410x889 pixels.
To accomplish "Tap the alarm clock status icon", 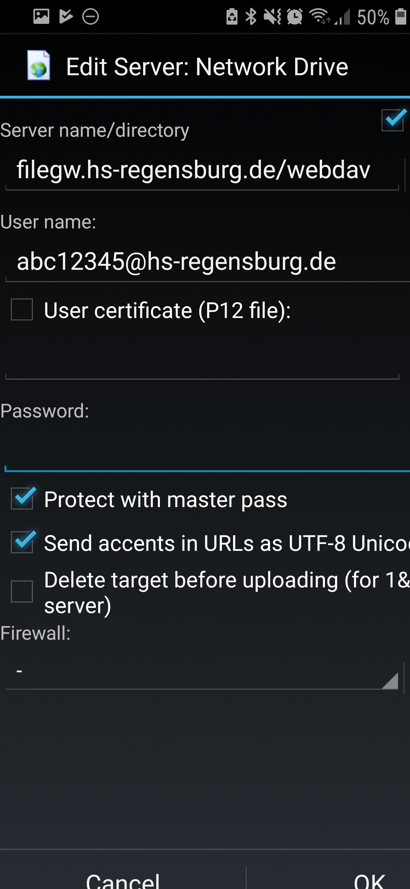I will 295,16.
